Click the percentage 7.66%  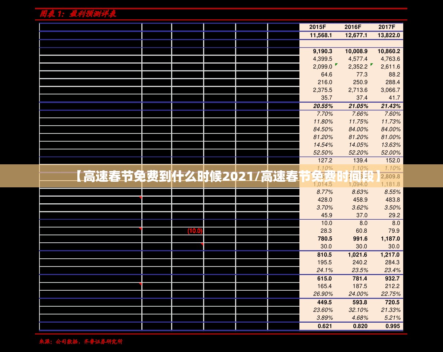[360, 114]
